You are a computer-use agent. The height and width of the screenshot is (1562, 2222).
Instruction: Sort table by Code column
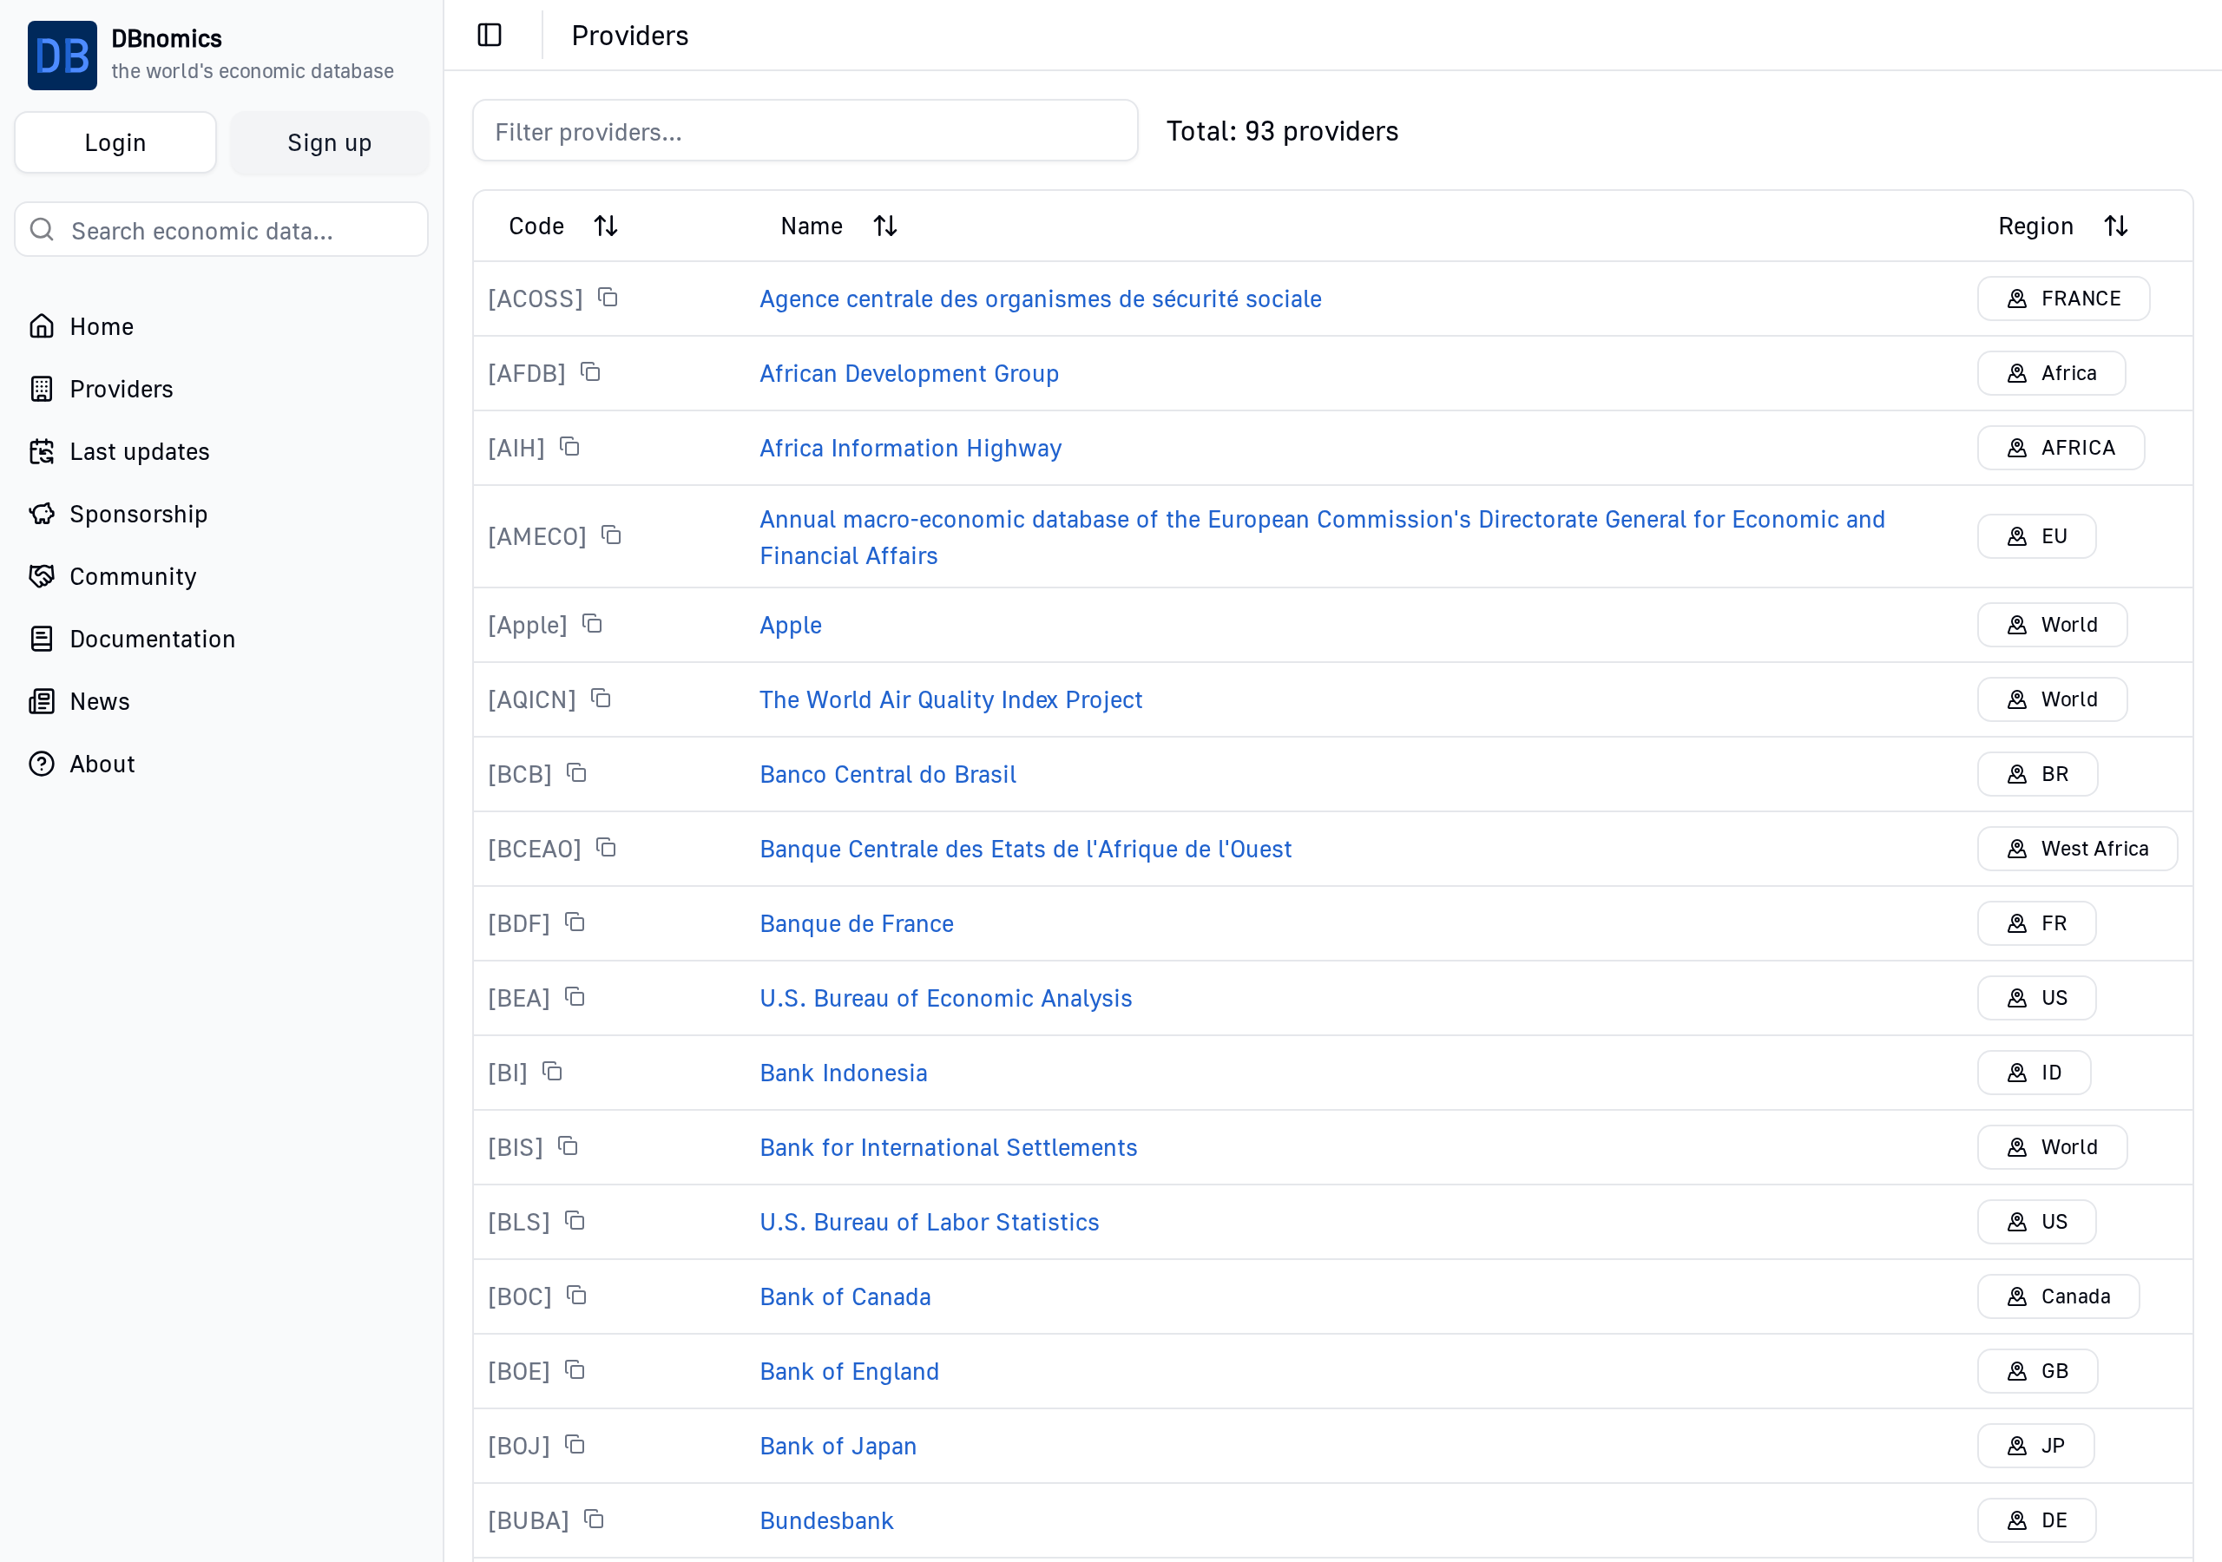[562, 226]
